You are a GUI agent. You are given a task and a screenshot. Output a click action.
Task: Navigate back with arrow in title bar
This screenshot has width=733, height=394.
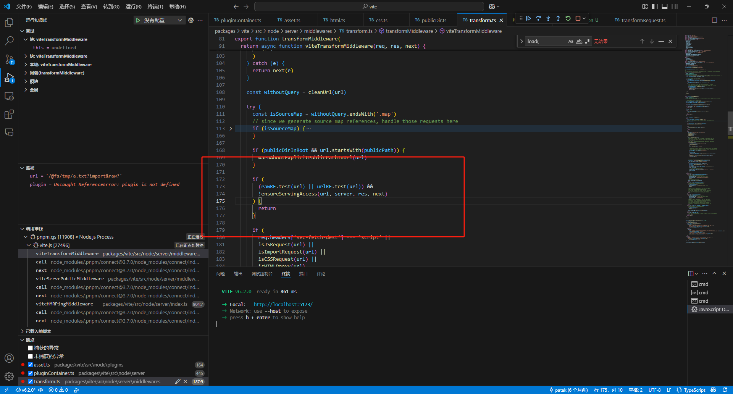pos(236,6)
